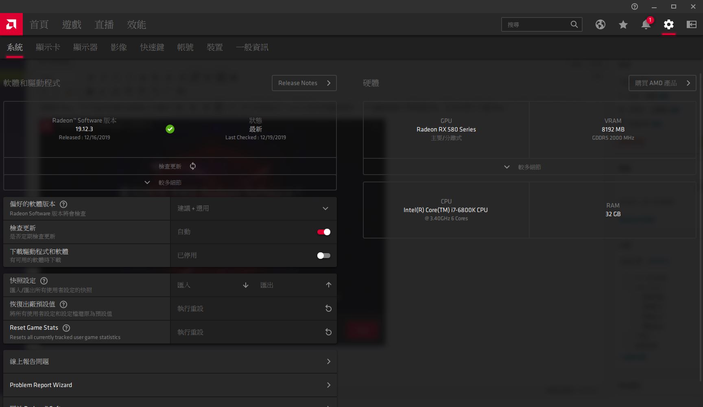This screenshot has height=407, width=703.
Task: Select the 系統 settings tab
Action: (15, 48)
